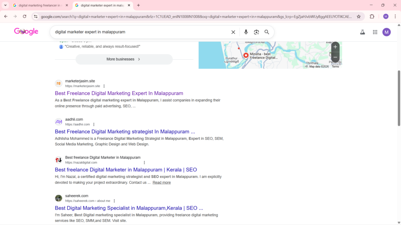Screen dimensions: 401x225
Task: Open the browser extensions puzzle icon
Action: click(x=372, y=17)
